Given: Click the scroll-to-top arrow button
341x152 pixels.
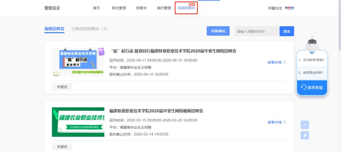Looking at the screenshot, I should [305, 125].
